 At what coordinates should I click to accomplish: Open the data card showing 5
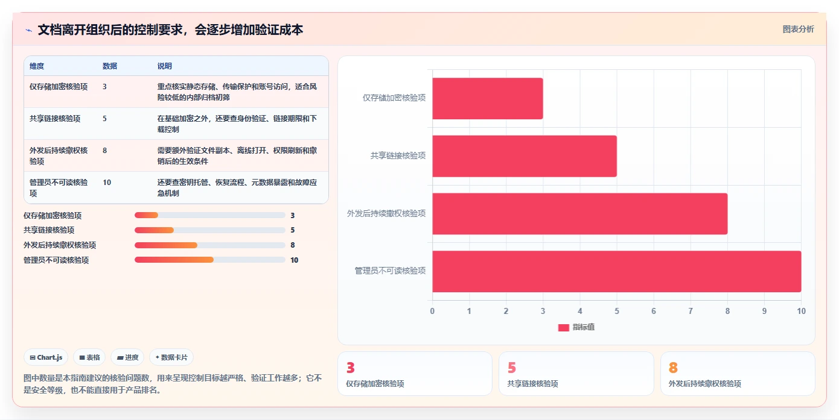pos(576,374)
